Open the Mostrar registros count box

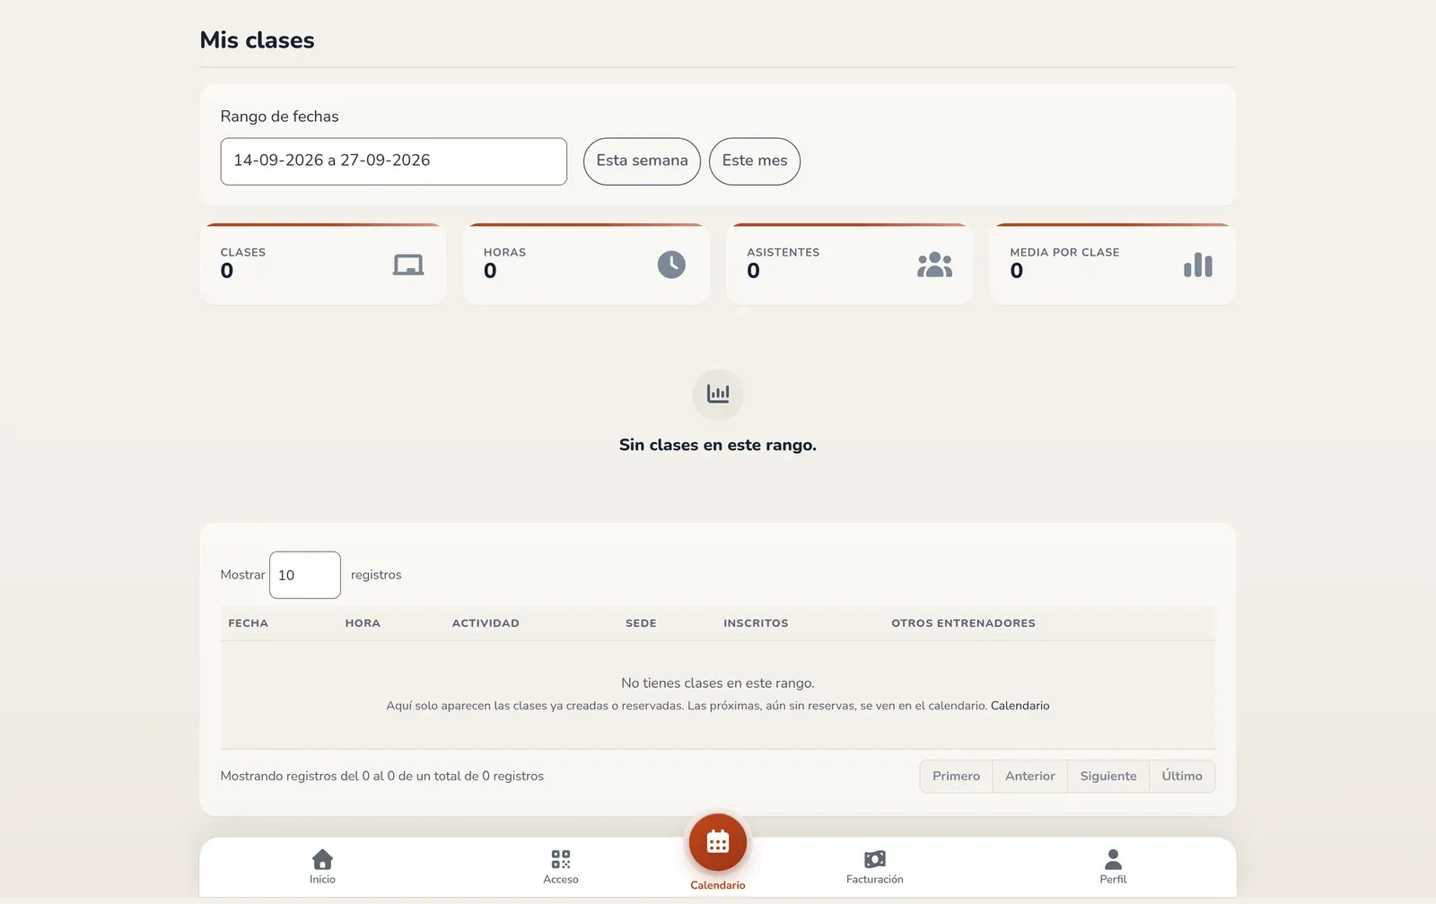[x=305, y=575]
